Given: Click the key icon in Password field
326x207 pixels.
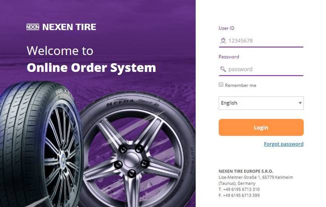Looking at the screenshot, I should pos(223,69).
